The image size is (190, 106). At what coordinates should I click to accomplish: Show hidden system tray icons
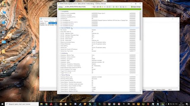click(166, 104)
